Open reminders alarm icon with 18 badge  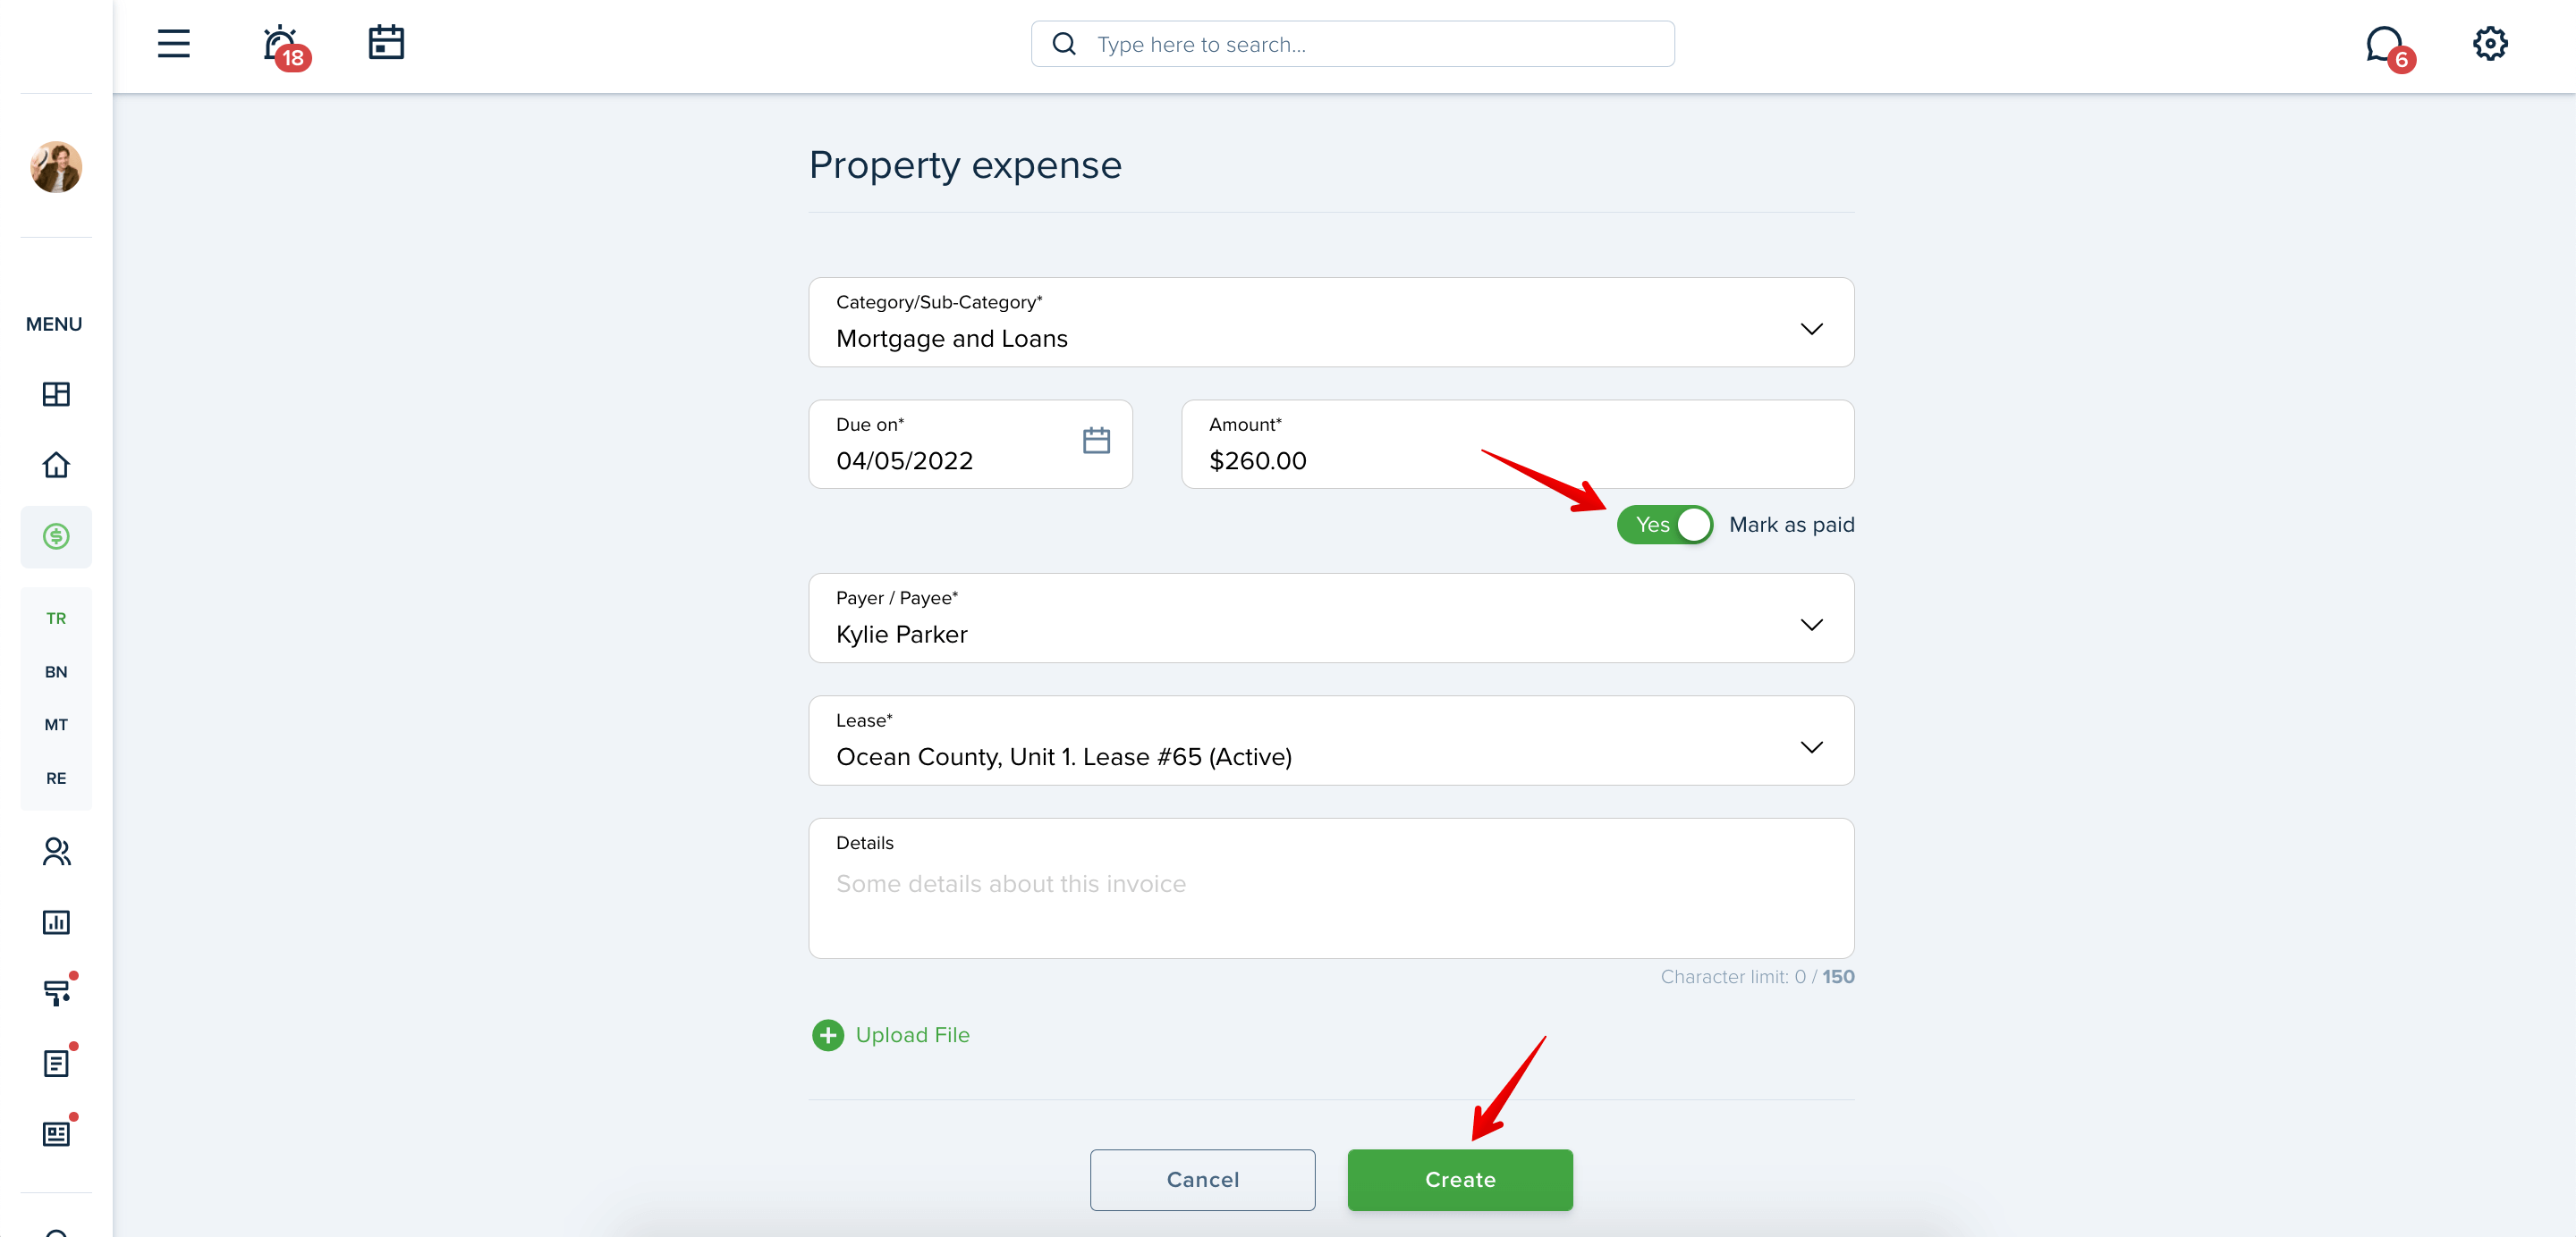point(284,46)
